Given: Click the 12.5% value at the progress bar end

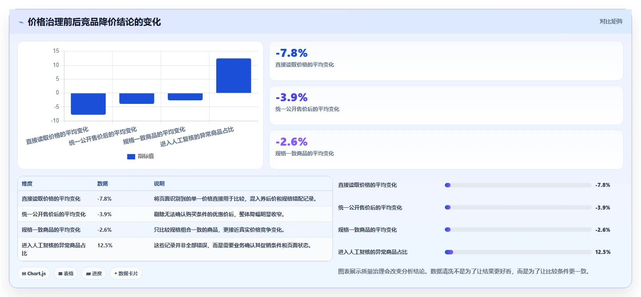Looking at the screenshot, I should (x=603, y=252).
